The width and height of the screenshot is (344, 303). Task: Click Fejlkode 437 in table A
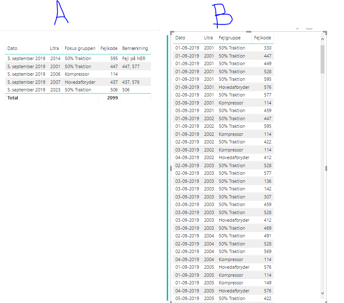114,82
